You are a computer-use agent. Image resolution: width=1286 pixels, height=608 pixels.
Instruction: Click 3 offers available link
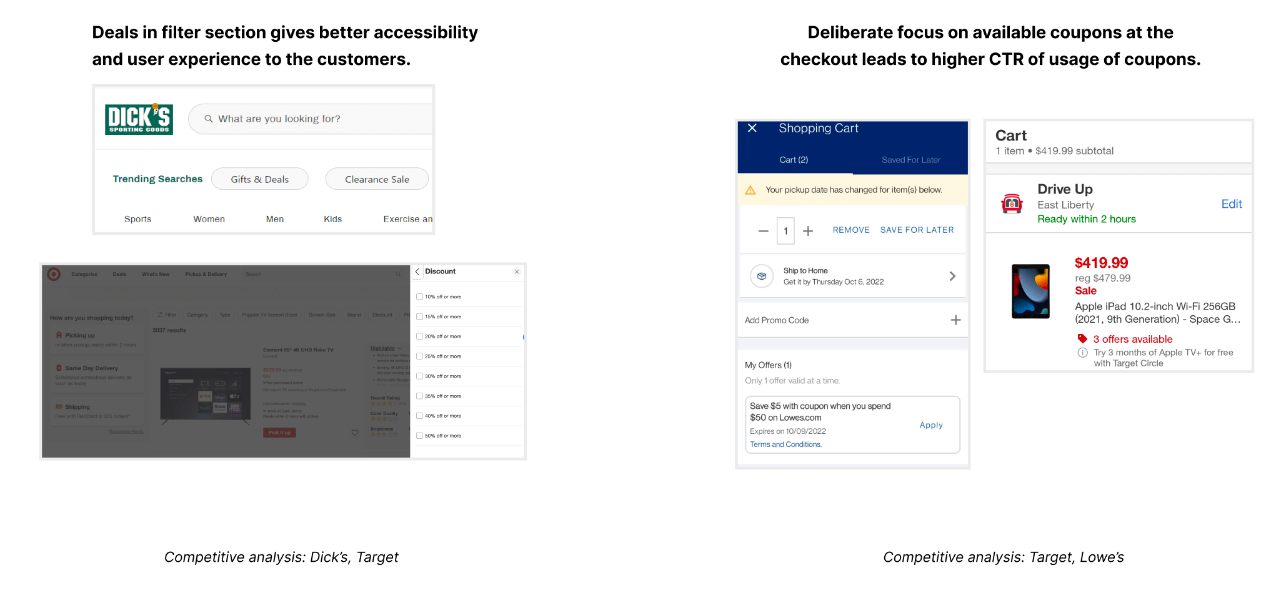1132,339
